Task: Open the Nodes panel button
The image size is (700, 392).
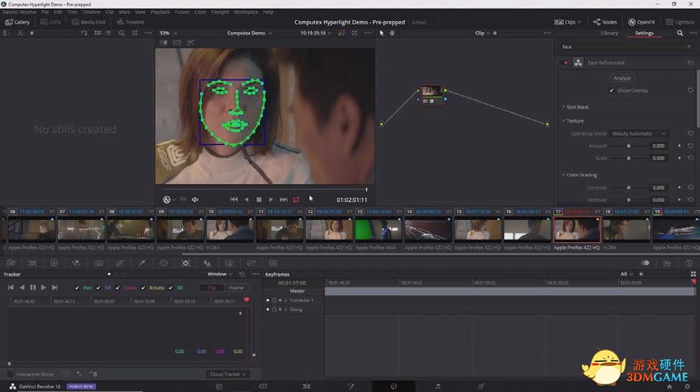Action: click(605, 22)
